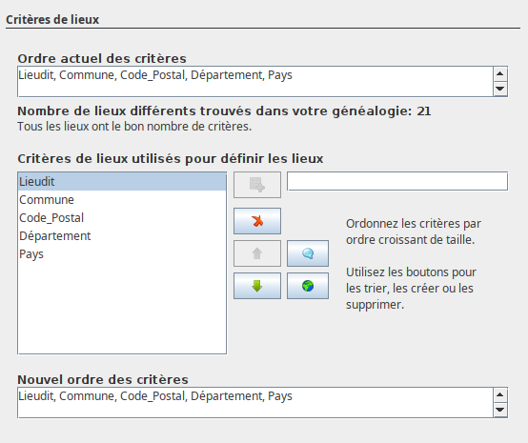The image size is (528, 443).
Task: Click inside the Nouvel ordre des critères text area
Action: pyautogui.click(x=255, y=403)
